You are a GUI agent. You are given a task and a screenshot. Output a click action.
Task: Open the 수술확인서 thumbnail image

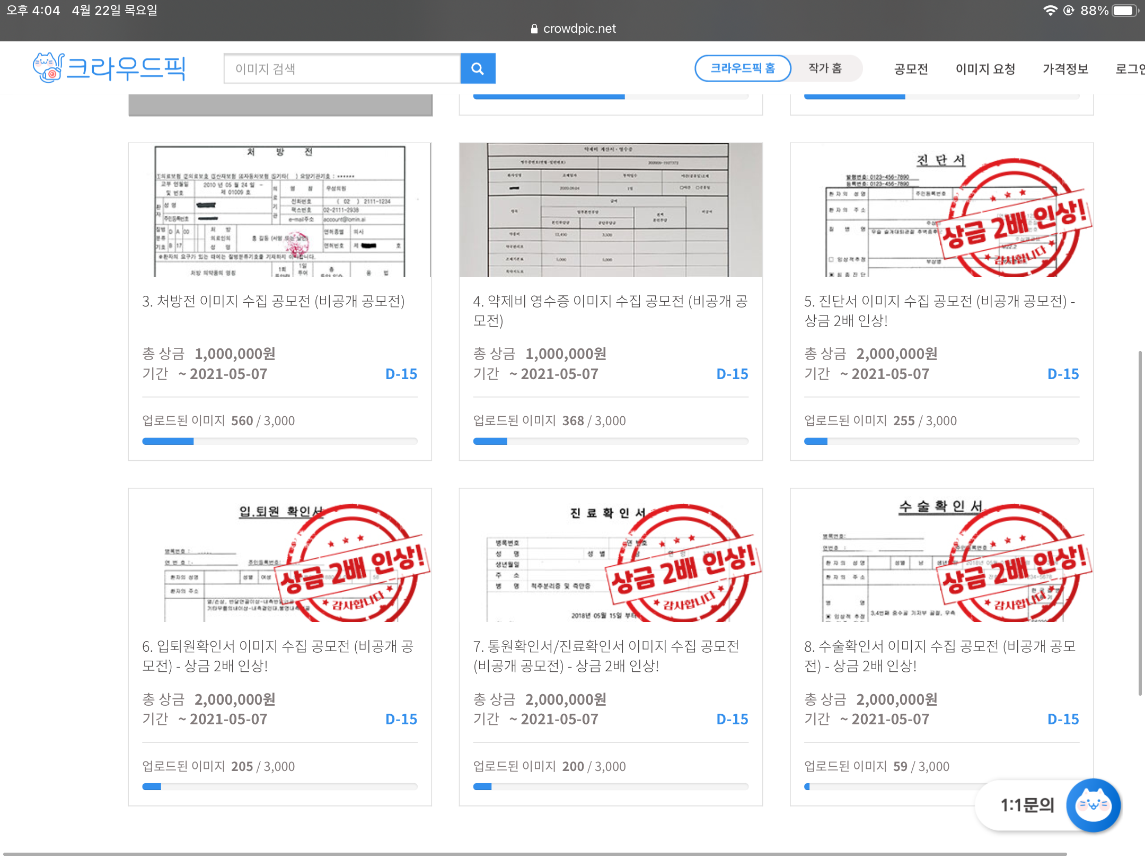(x=941, y=555)
